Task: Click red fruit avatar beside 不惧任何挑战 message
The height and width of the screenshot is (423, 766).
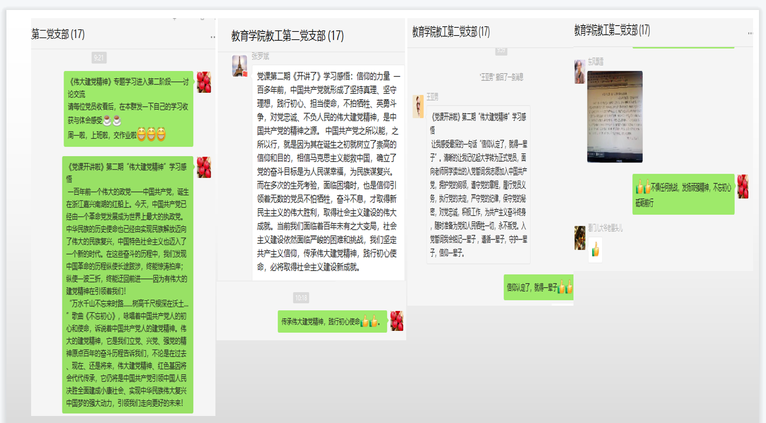Action: pyautogui.click(x=743, y=187)
